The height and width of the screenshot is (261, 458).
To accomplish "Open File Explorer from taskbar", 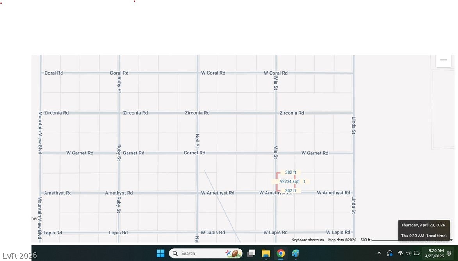I will click(266, 253).
